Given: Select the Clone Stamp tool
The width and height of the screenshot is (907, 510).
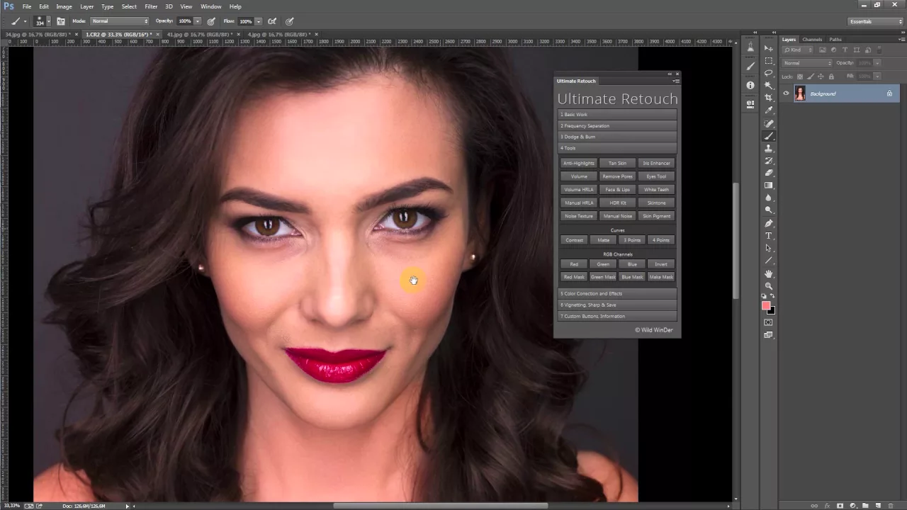Looking at the screenshot, I should (769, 149).
